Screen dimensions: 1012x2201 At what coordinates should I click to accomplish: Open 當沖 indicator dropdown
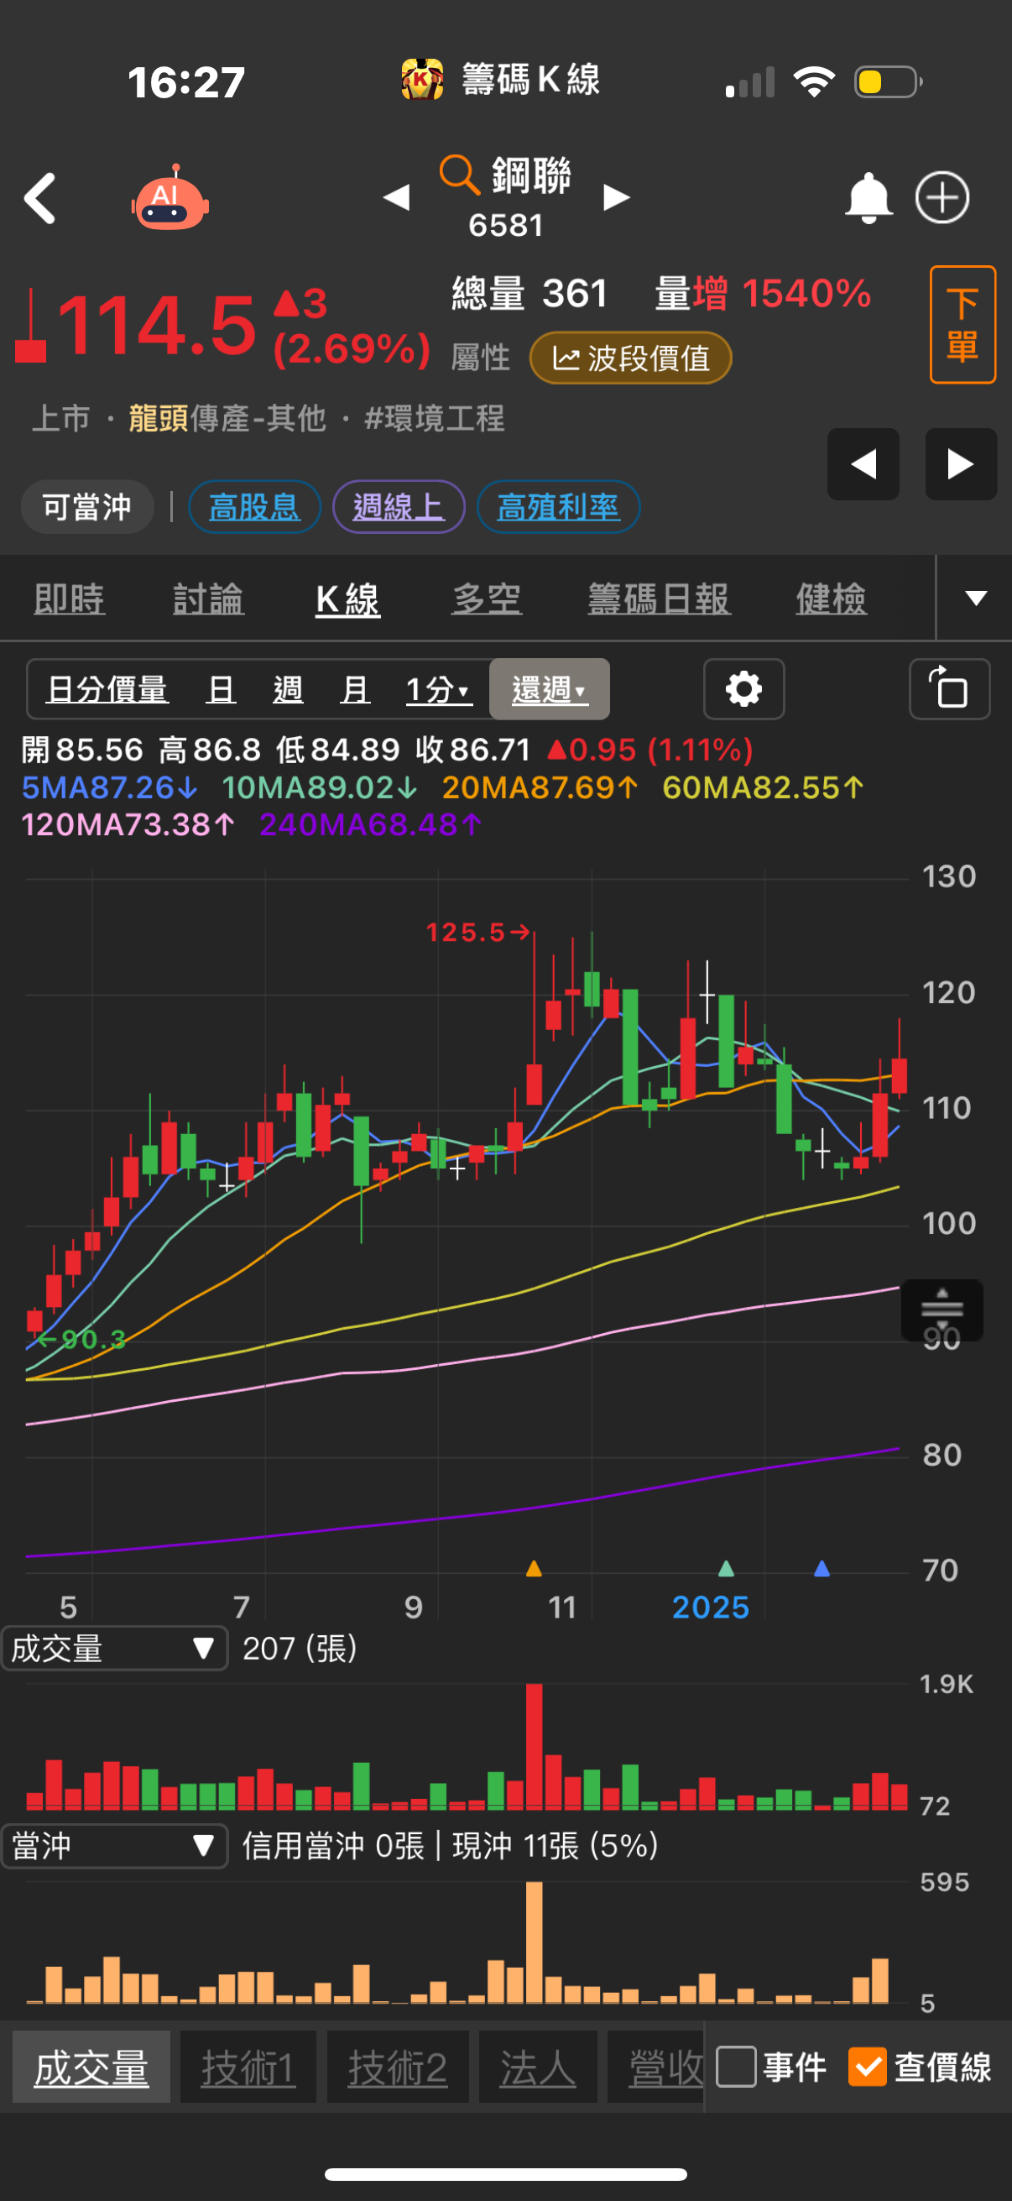(114, 1846)
